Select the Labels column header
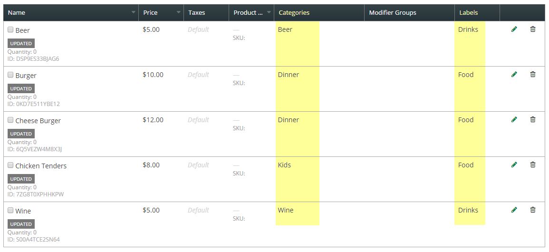The width and height of the screenshot is (549, 252). tap(468, 13)
